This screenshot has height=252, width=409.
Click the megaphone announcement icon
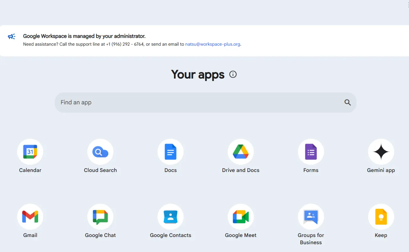pos(12,36)
